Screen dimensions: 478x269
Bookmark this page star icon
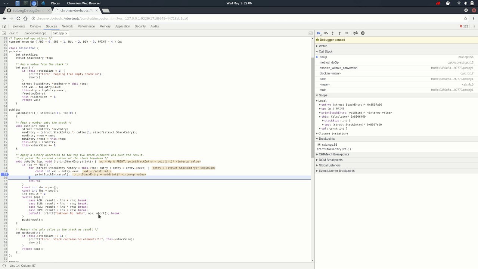pyautogui.click(x=466, y=18)
